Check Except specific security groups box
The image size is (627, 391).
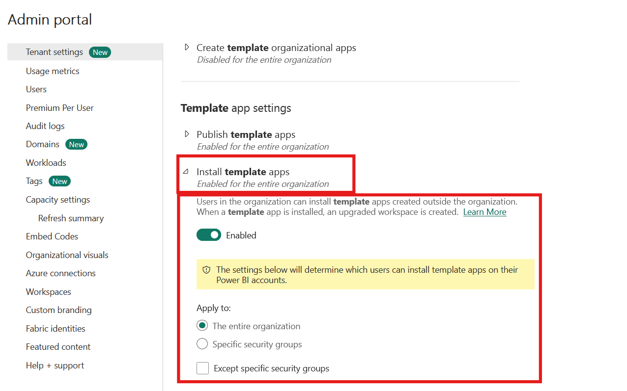point(202,368)
